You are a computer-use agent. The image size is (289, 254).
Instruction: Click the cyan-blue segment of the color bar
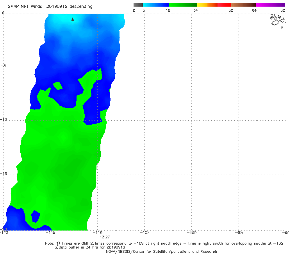pos(156,5)
